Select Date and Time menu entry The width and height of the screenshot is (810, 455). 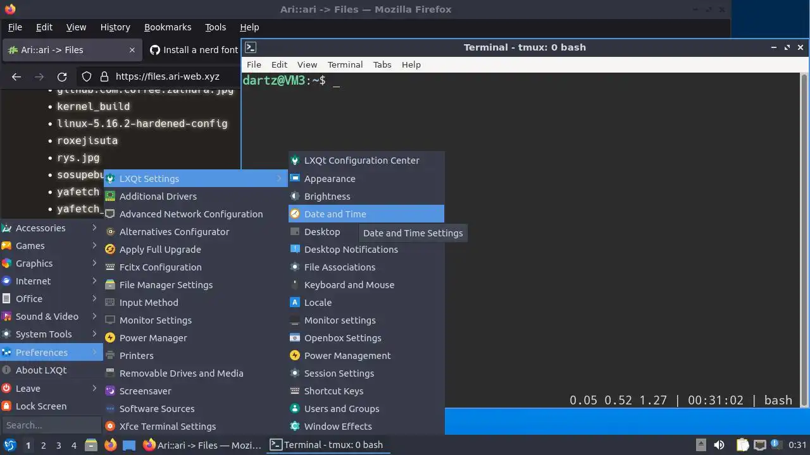click(x=366, y=214)
